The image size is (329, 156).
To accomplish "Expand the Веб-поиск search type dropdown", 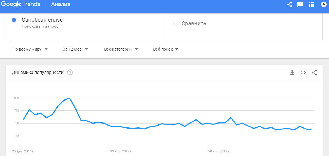I will [x=165, y=49].
